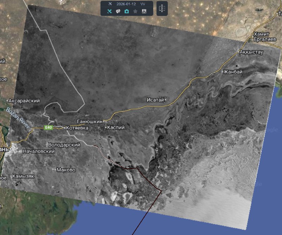This screenshot has height=235, width=282.
Task: Click the teal satellite icon in toolbar
Action: click(109, 11)
